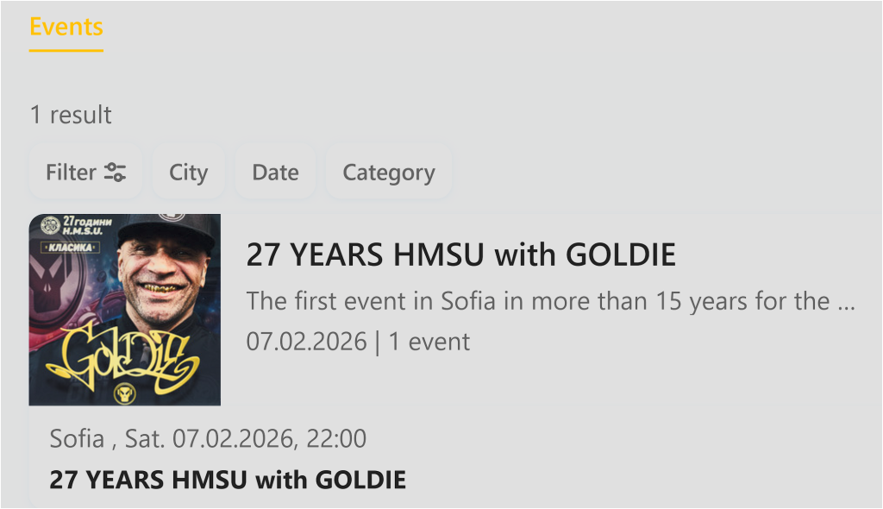Expand the Category filter dropdown

point(388,173)
